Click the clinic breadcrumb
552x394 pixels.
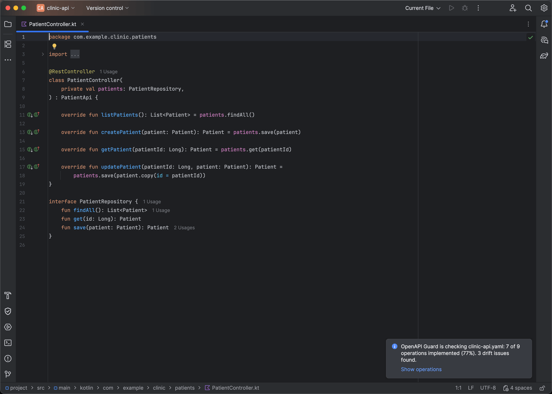point(159,388)
